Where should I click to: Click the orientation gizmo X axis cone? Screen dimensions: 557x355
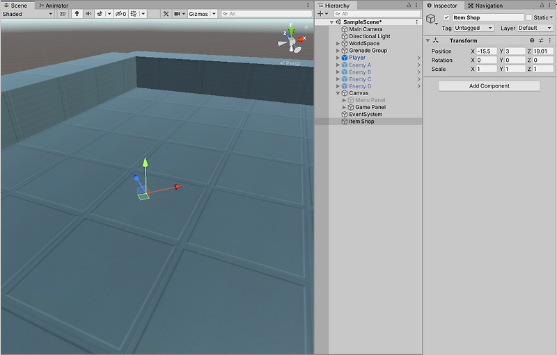301,39
